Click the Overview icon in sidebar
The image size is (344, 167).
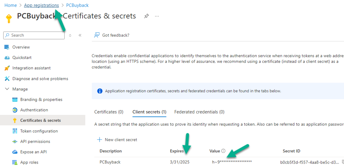point(7,47)
